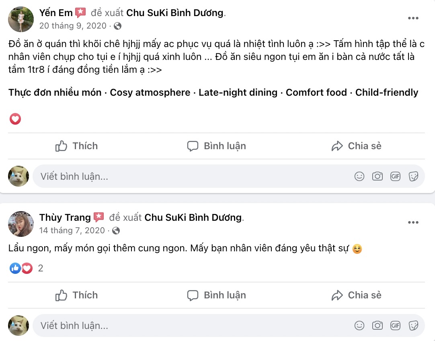
Task: Open the sticker picker under Yến Em's post
Action: coord(413,176)
